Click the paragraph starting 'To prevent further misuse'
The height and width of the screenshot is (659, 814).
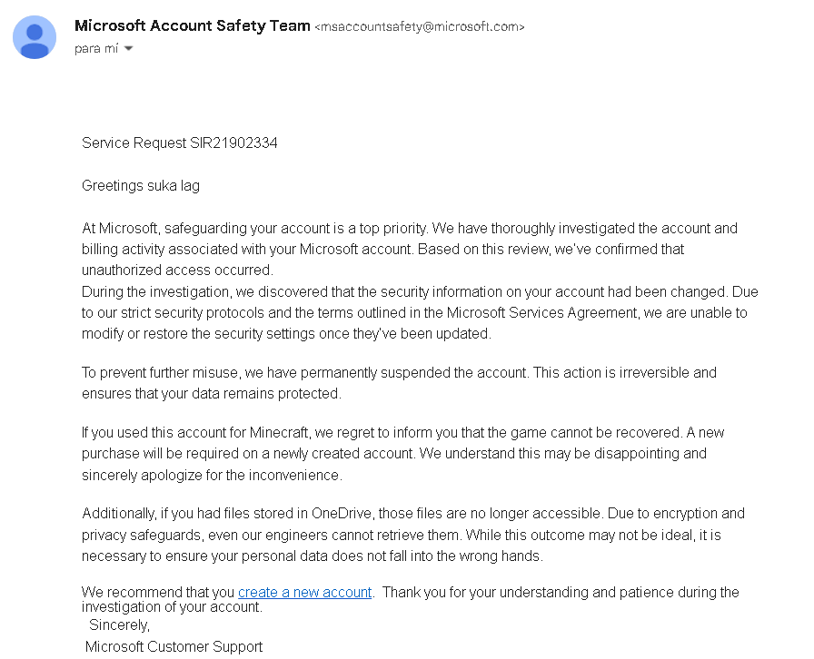point(399,383)
